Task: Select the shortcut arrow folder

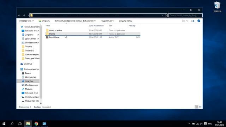Action: 55,30
